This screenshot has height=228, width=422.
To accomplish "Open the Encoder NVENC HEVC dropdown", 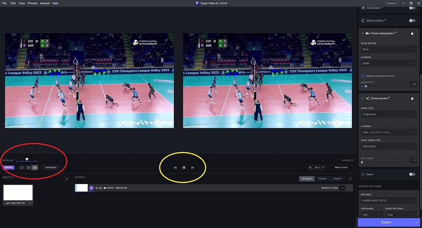I will pos(389,200).
